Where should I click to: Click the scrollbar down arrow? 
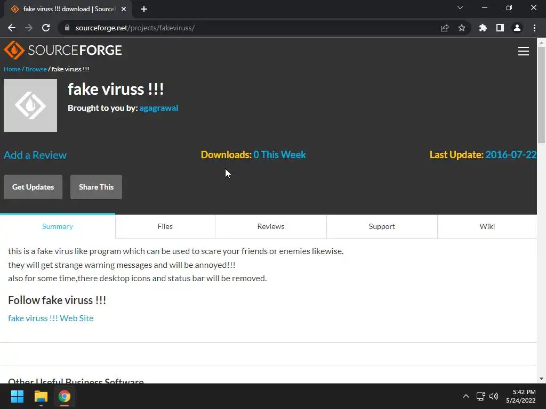[541, 379]
